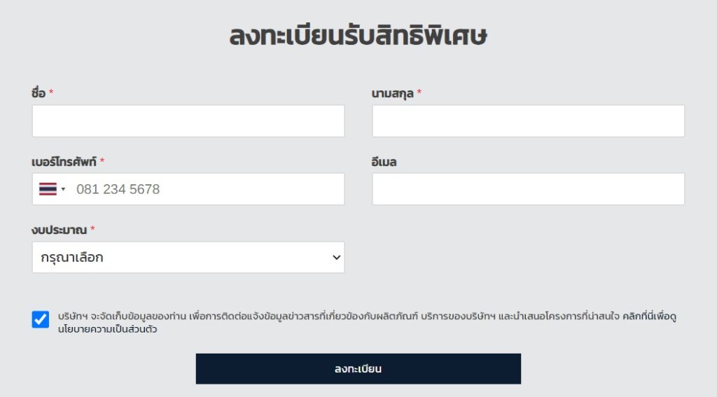Focus the นามสกุล last name field
717x397 pixels.
tap(528, 121)
